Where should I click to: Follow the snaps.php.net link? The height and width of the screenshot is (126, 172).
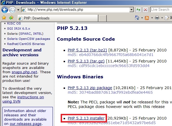[24, 72]
